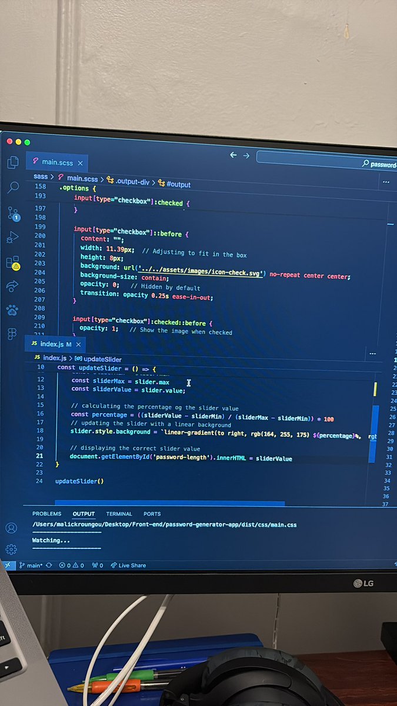Open errors and warnings count in status bar

pos(72,565)
